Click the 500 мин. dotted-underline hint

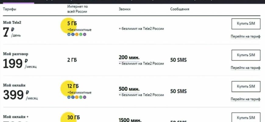[129, 89]
